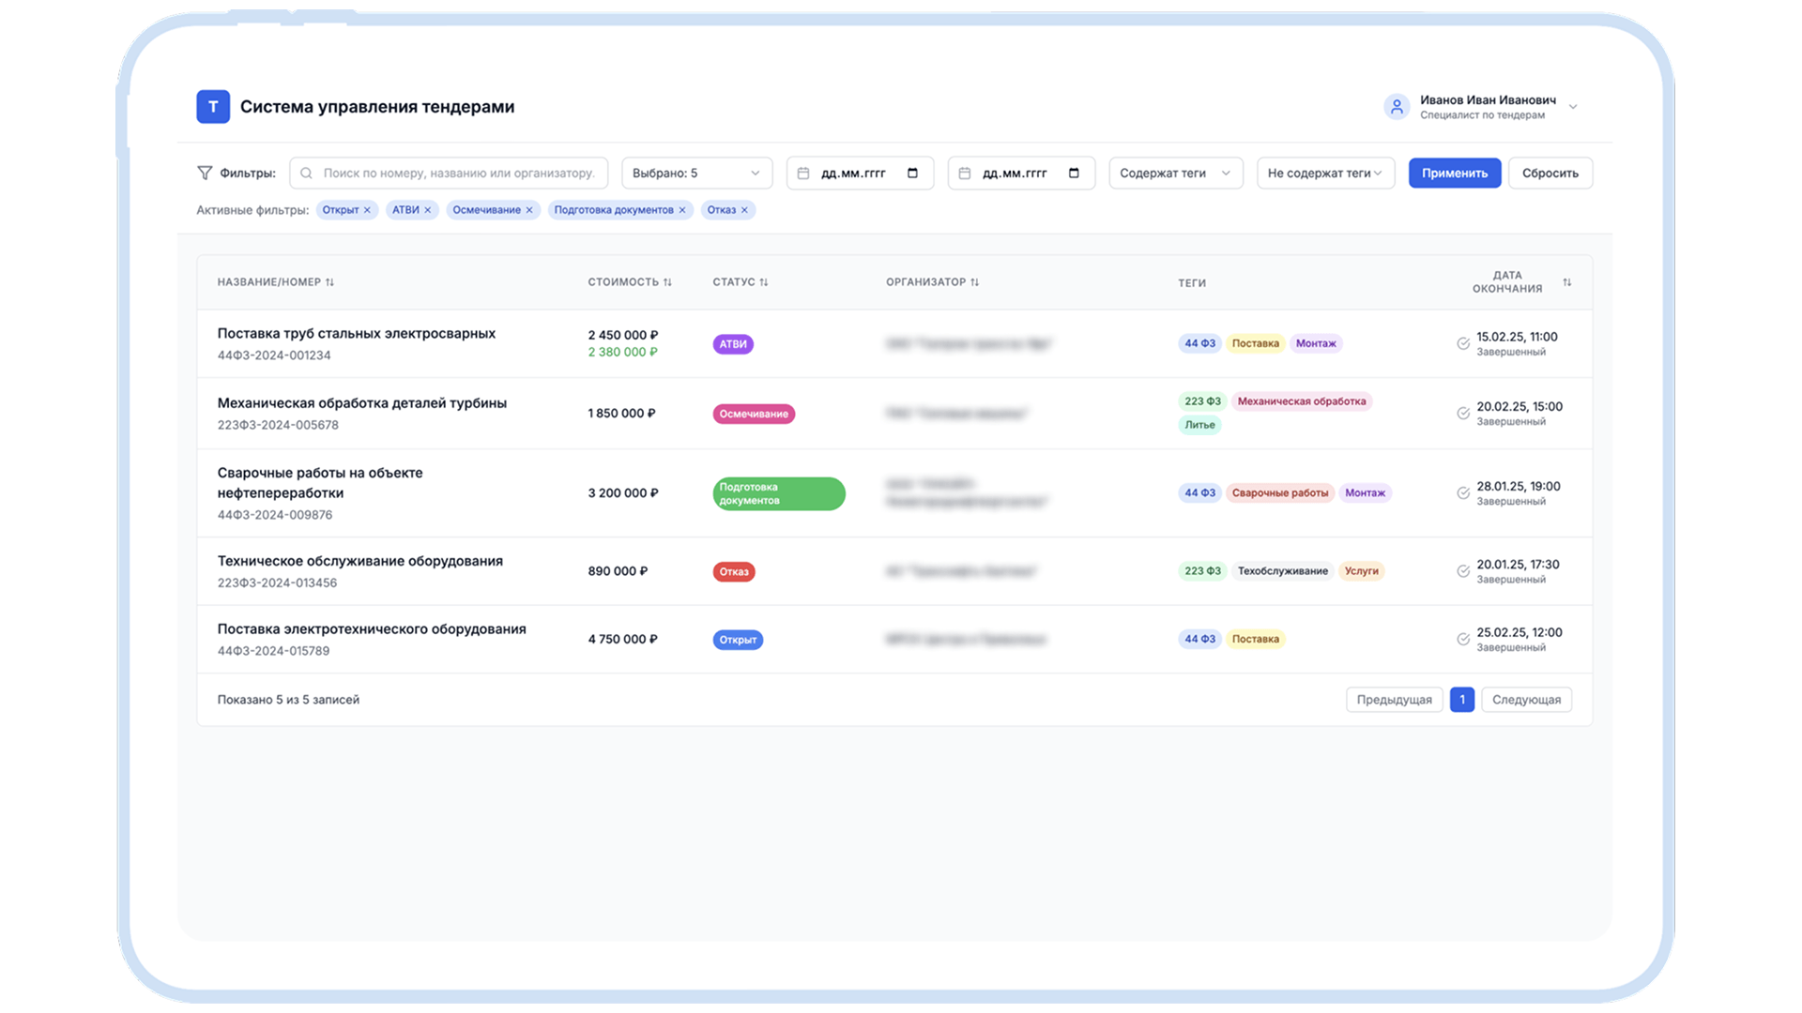1802x1013 pixels.
Task: Open the Выбрано: 5 status dropdown
Action: 696,174
